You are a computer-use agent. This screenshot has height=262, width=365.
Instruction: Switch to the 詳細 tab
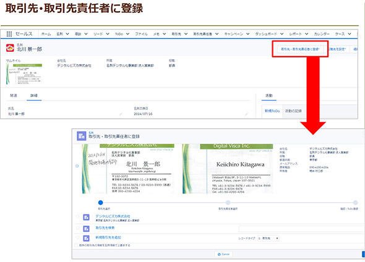[x=34, y=96]
